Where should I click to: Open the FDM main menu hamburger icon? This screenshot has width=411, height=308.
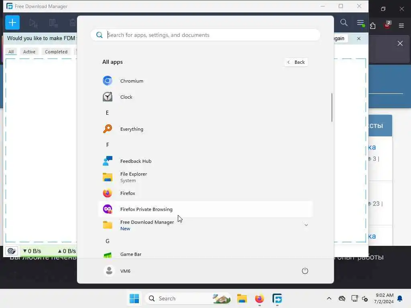point(361,23)
